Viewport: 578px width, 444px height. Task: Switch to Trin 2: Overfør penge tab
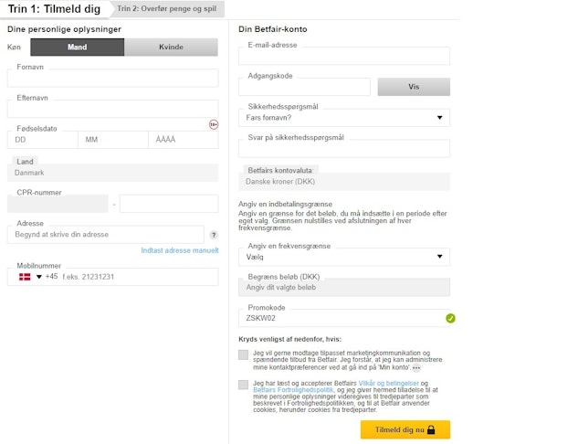pos(167,8)
